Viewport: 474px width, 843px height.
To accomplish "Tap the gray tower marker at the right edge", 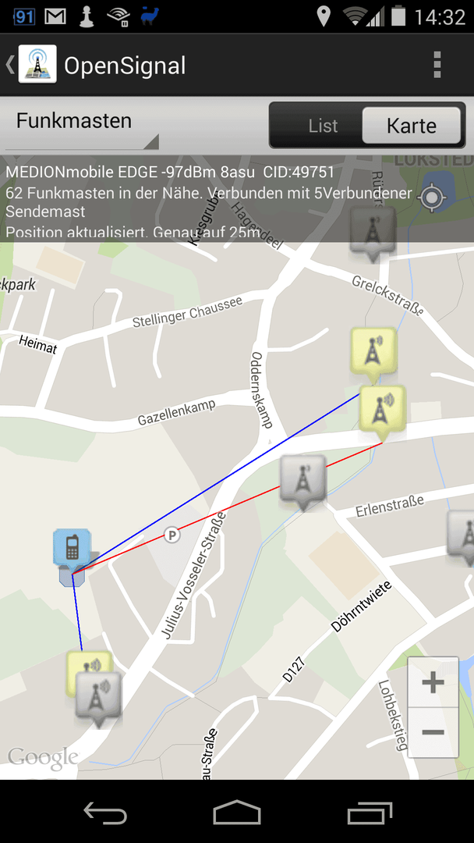I will 461,538.
